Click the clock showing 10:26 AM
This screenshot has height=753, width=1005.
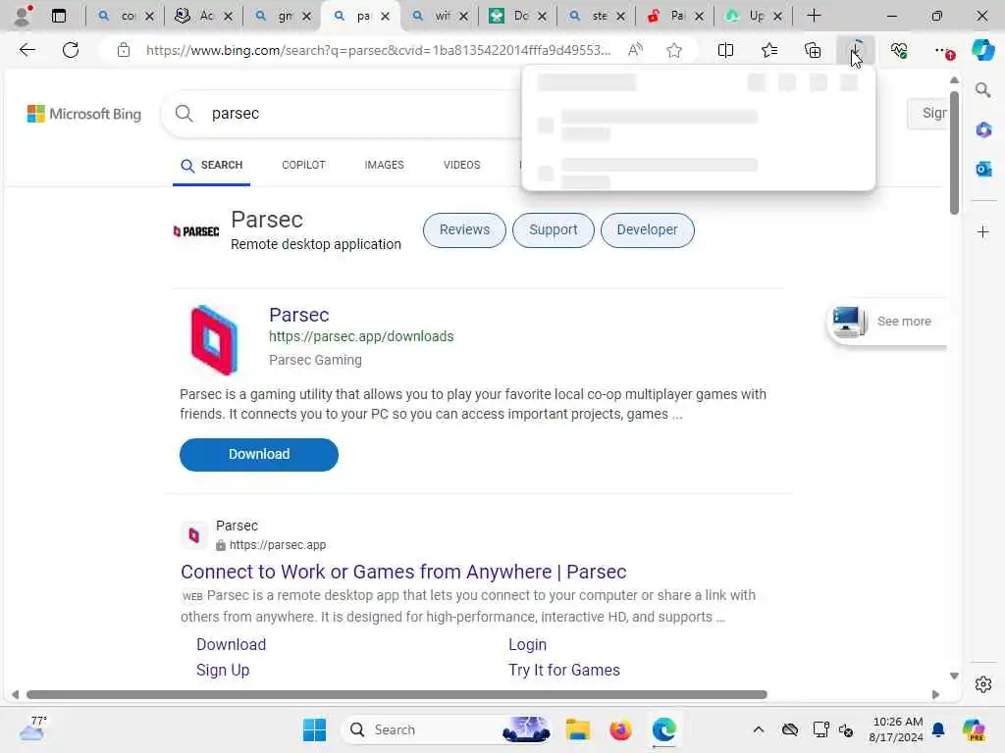coord(896,729)
